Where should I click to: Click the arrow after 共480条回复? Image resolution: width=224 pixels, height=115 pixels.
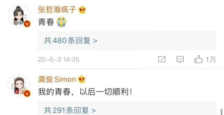pos(95,41)
